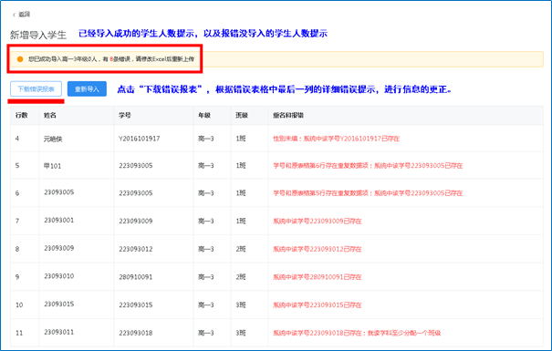Image resolution: width=552 pixels, height=351 pixels.
Task: Click student ID 223093012 in the 学号 column
Action: [x=136, y=249]
